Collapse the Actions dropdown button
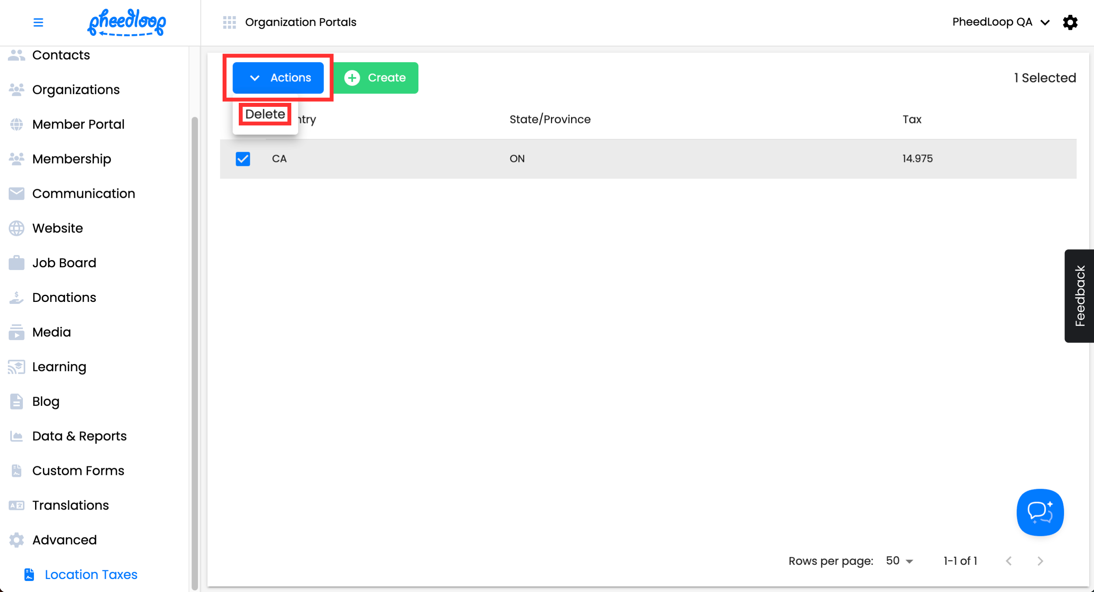Viewport: 1094px width, 592px height. point(278,78)
